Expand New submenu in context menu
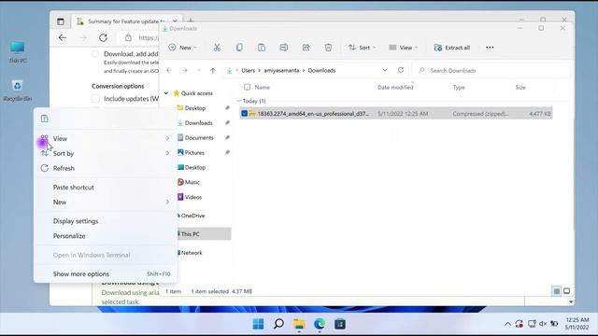This screenshot has width=598, height=336. (106, 203)
